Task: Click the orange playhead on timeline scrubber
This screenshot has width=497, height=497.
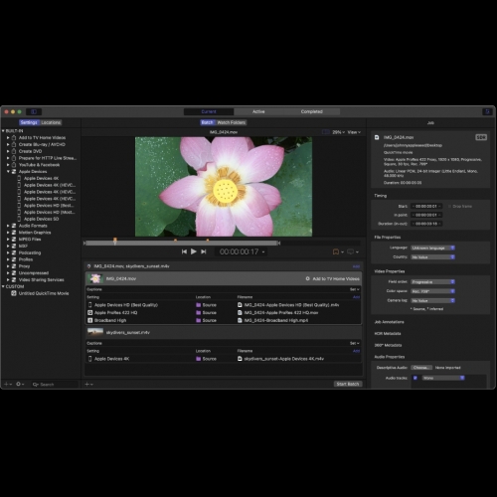Action: point(115,241)
